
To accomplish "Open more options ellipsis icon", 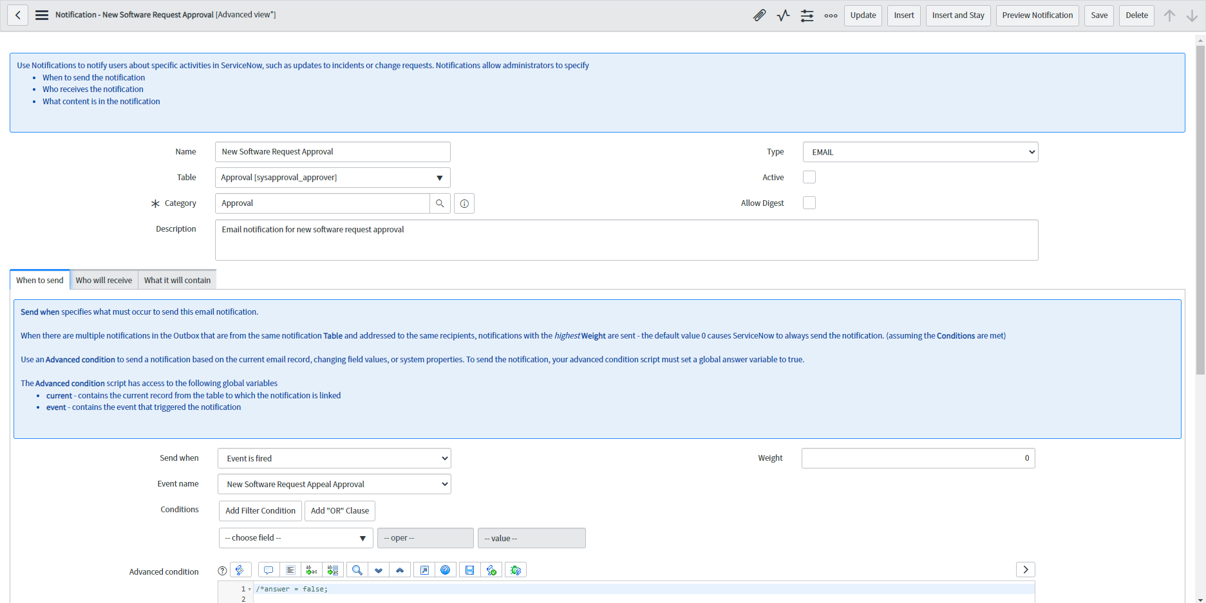I will (x=831, y=15).
